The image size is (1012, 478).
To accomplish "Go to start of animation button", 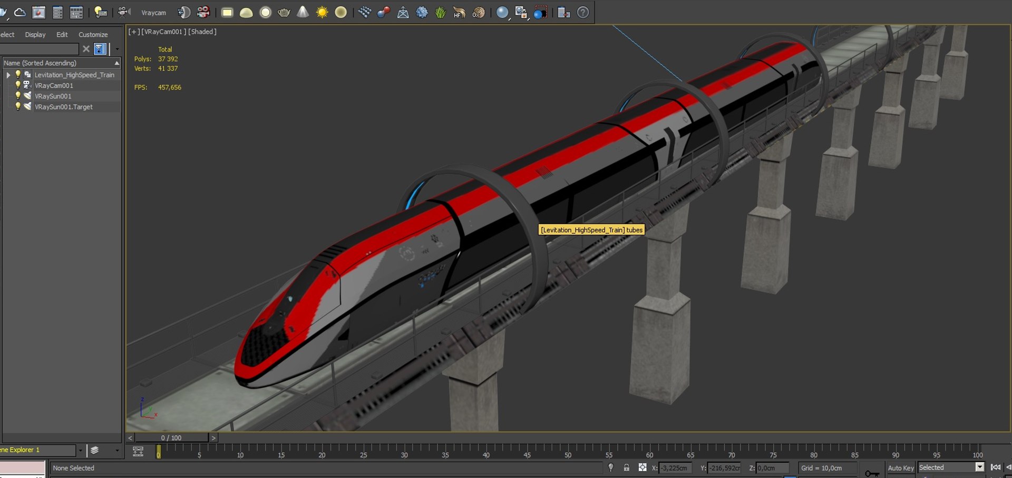I will pos(995,467).
